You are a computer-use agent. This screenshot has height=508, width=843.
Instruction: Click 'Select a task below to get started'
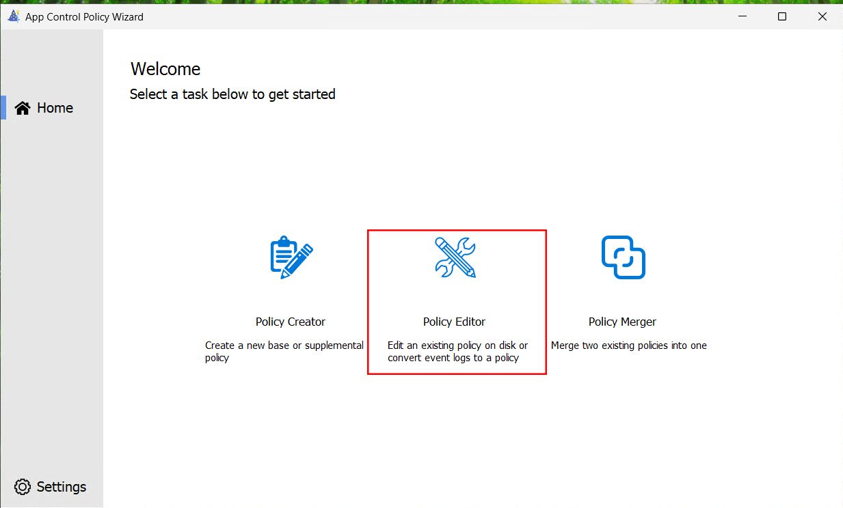pyautogui.click(x=232, y=94)
